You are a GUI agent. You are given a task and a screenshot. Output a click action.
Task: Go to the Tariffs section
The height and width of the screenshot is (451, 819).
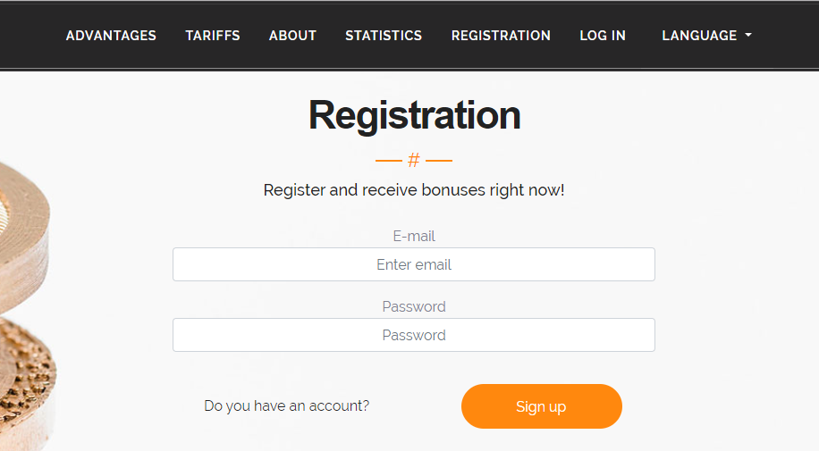(213, 36)
